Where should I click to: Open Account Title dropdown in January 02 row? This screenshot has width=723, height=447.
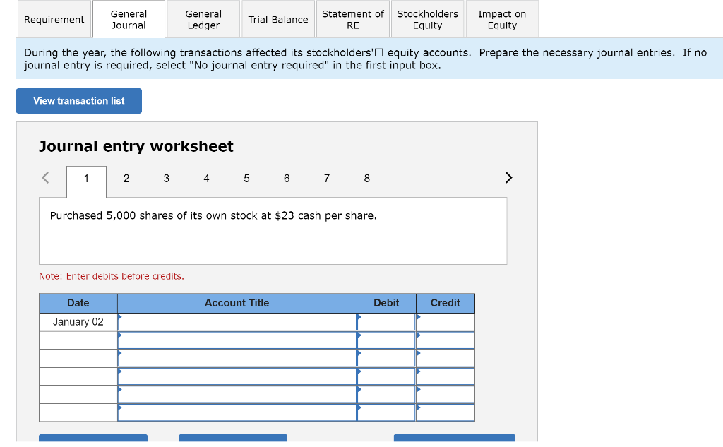[x=237, y=322]
